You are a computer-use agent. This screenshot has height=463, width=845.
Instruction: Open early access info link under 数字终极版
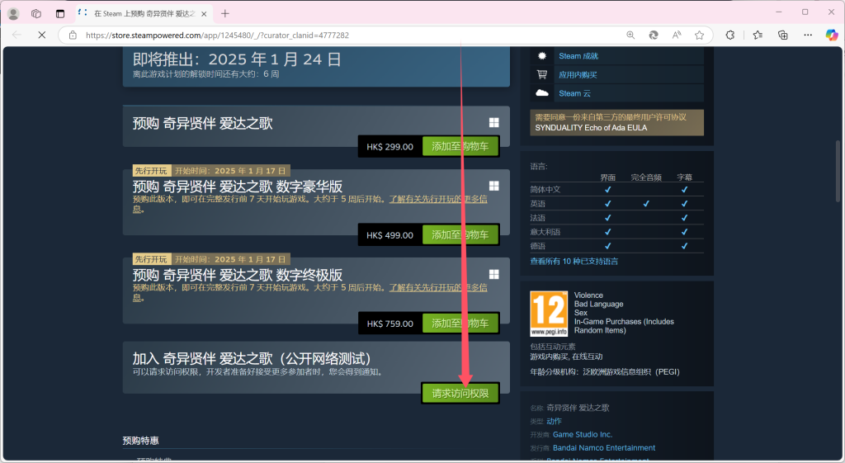coord(438,287)
